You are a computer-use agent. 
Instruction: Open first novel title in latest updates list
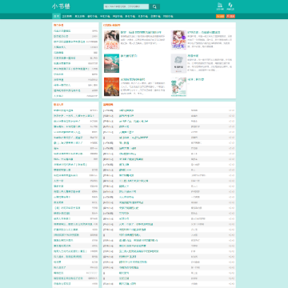126,110
